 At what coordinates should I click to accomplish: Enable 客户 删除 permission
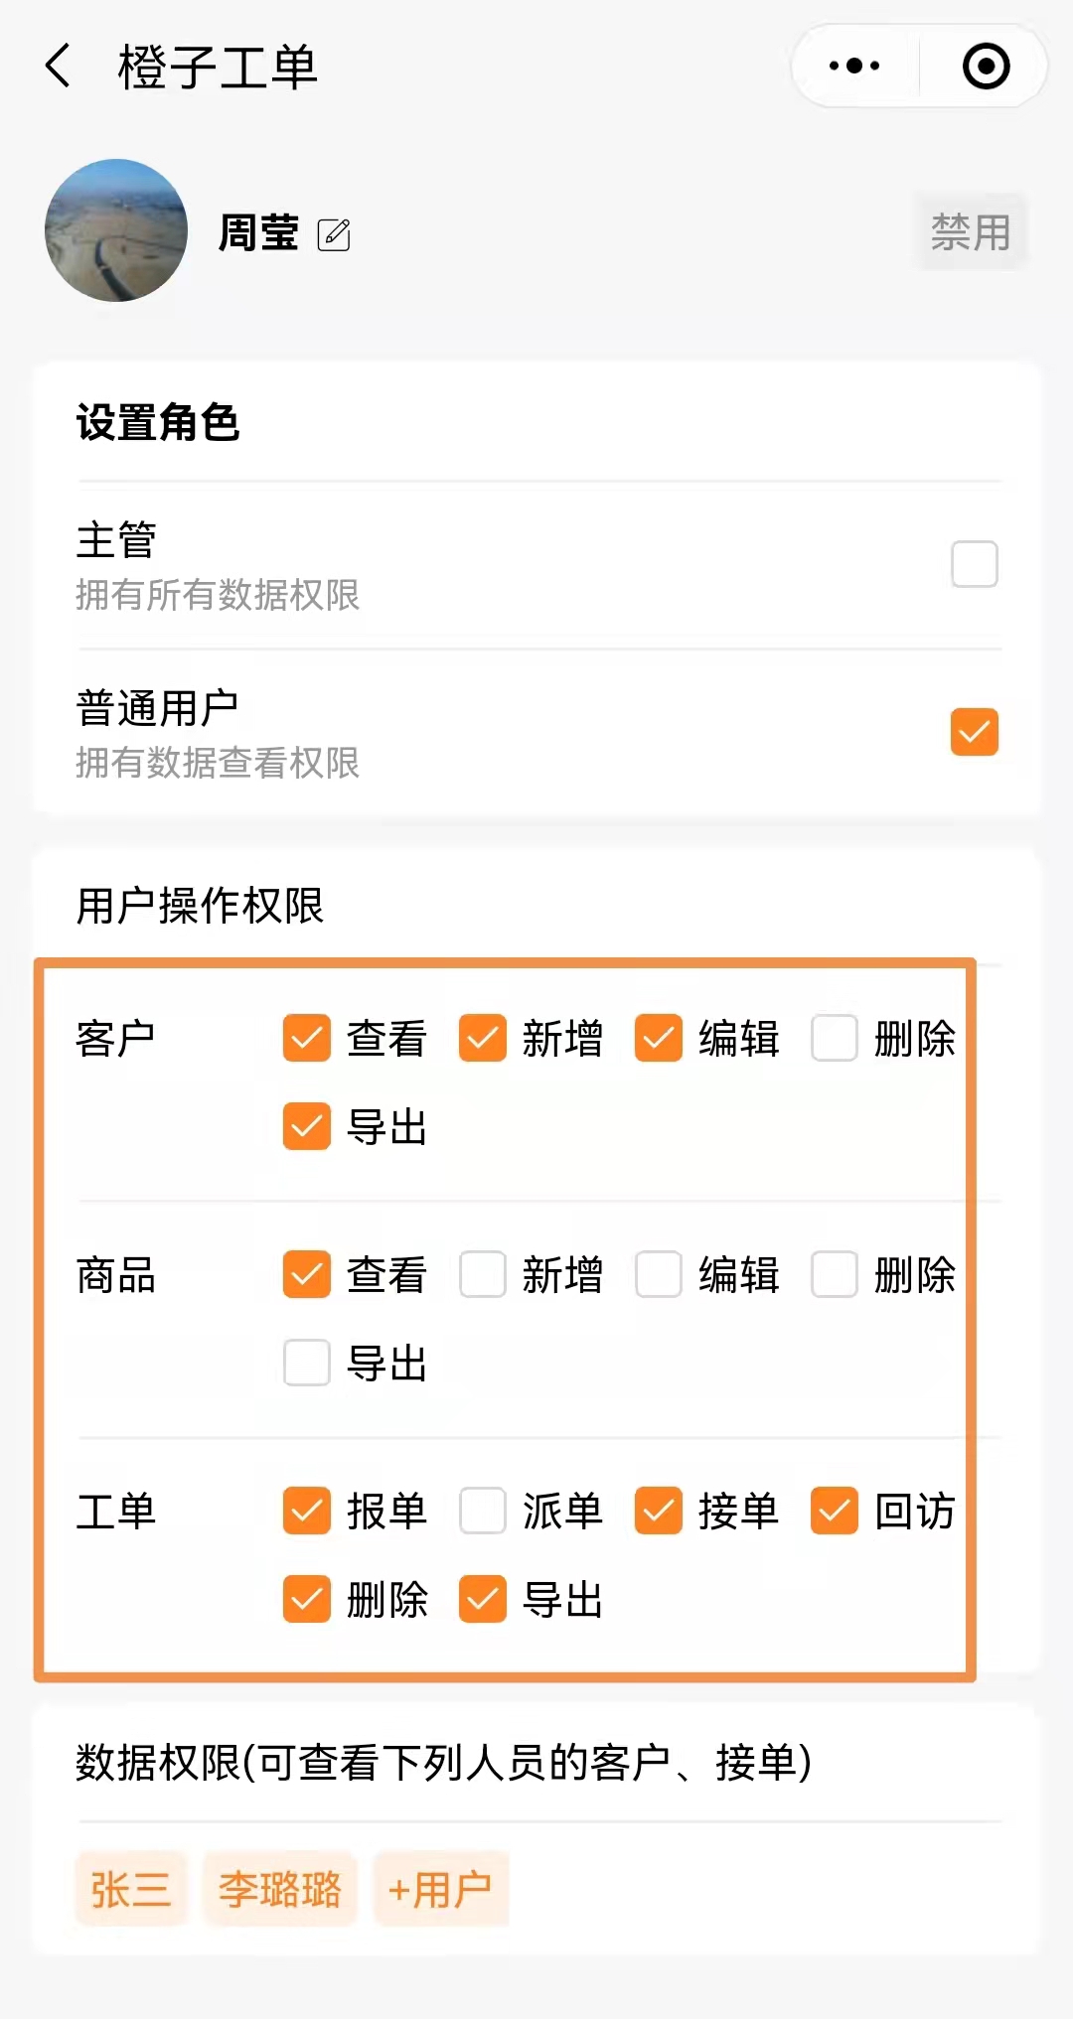tap(835, 1038)
